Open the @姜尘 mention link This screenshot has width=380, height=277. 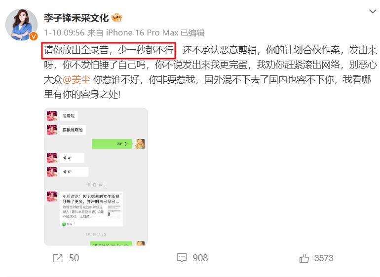76,79
